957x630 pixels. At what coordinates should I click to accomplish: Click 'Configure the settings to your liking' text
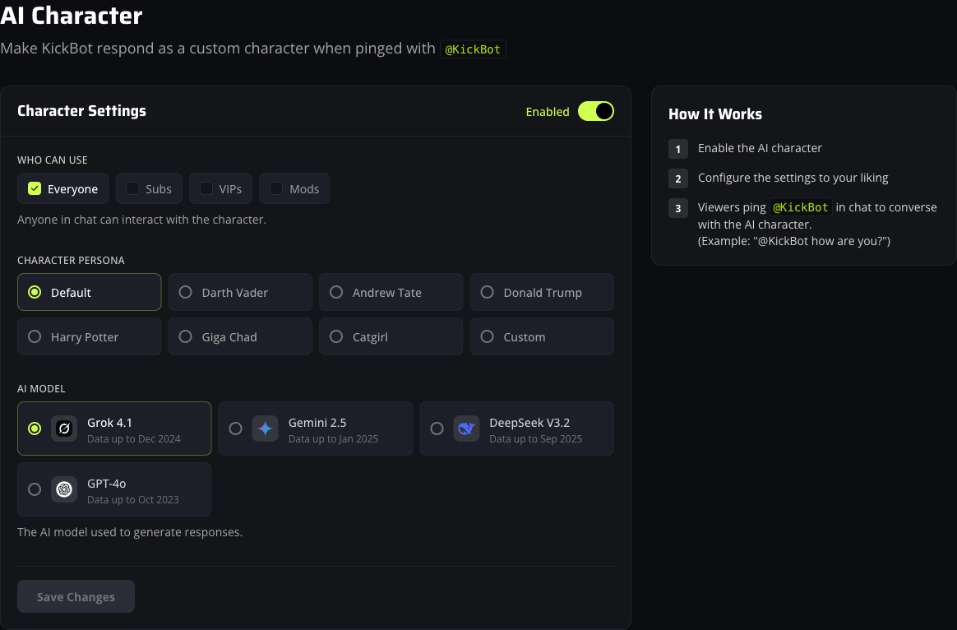[x=793, y=178]
